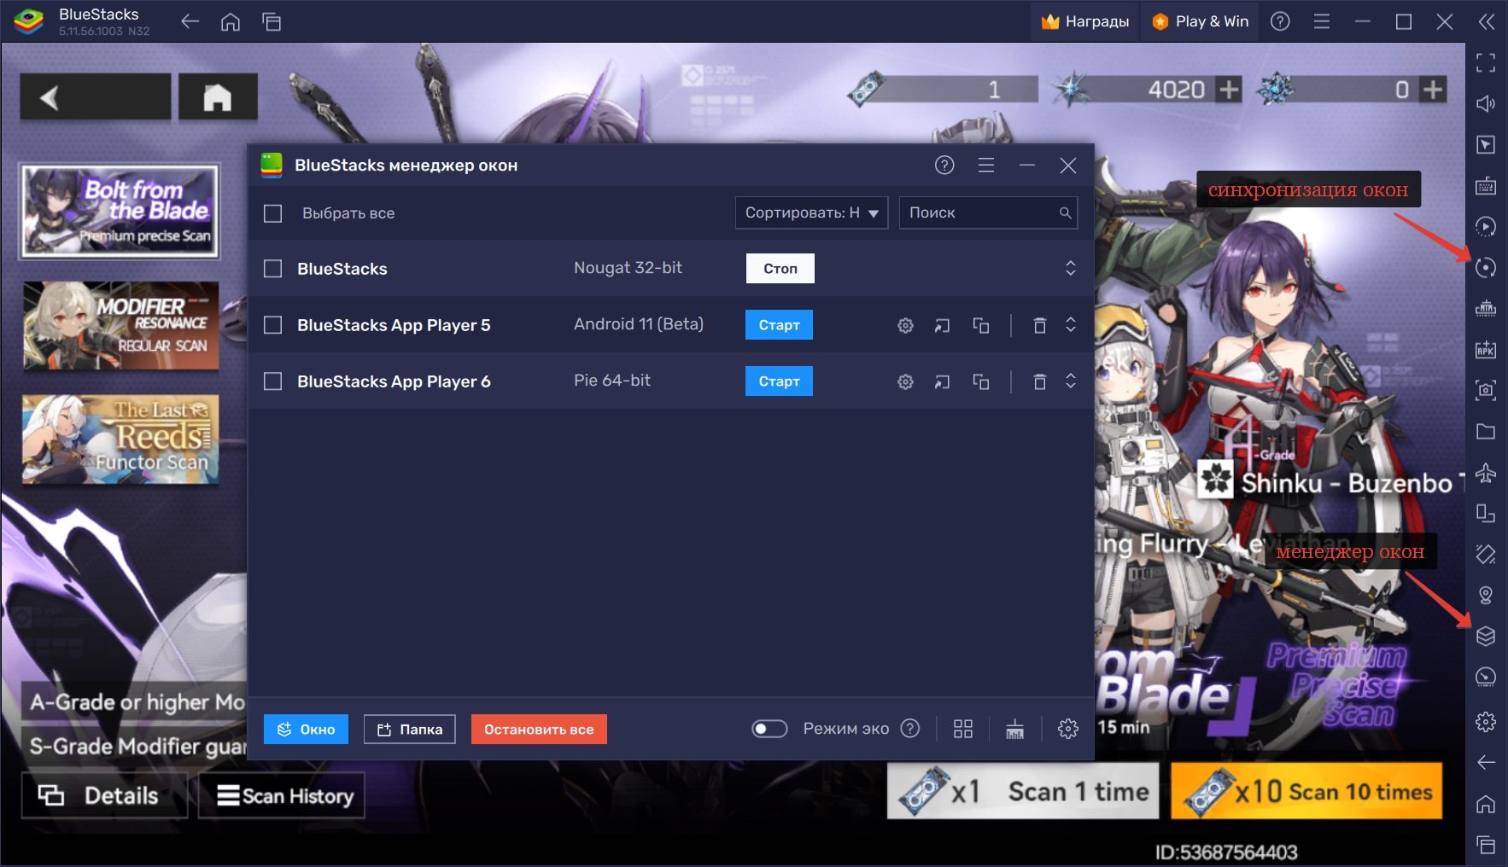
Task: Select 'Modifier Resonance Regular Scan' banner
Action: click(x=120, y=326)
